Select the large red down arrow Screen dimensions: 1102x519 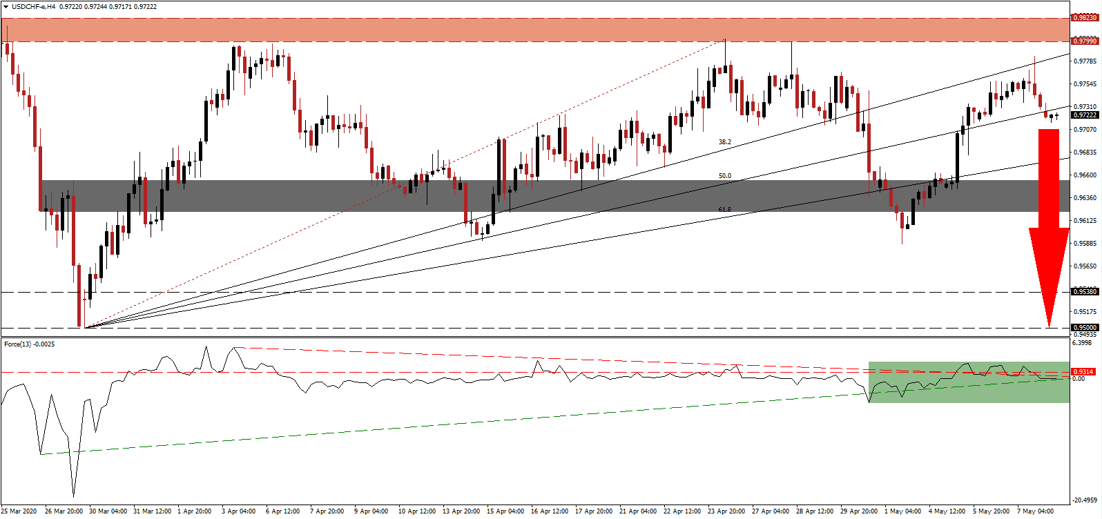click(1049, 228)
